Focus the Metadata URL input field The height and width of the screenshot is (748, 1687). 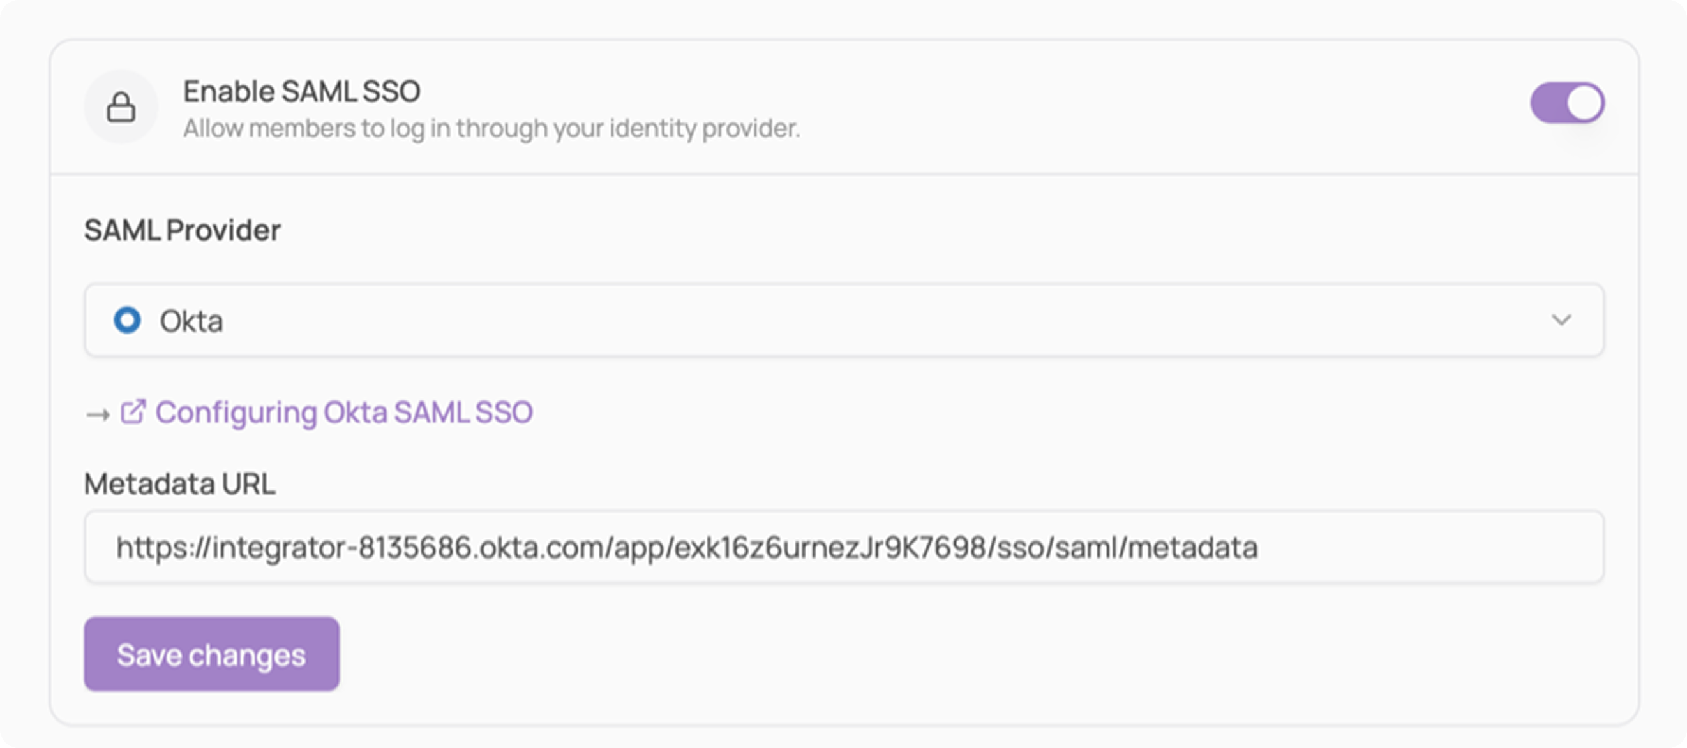pyautogui.click(x=844, y=547)
